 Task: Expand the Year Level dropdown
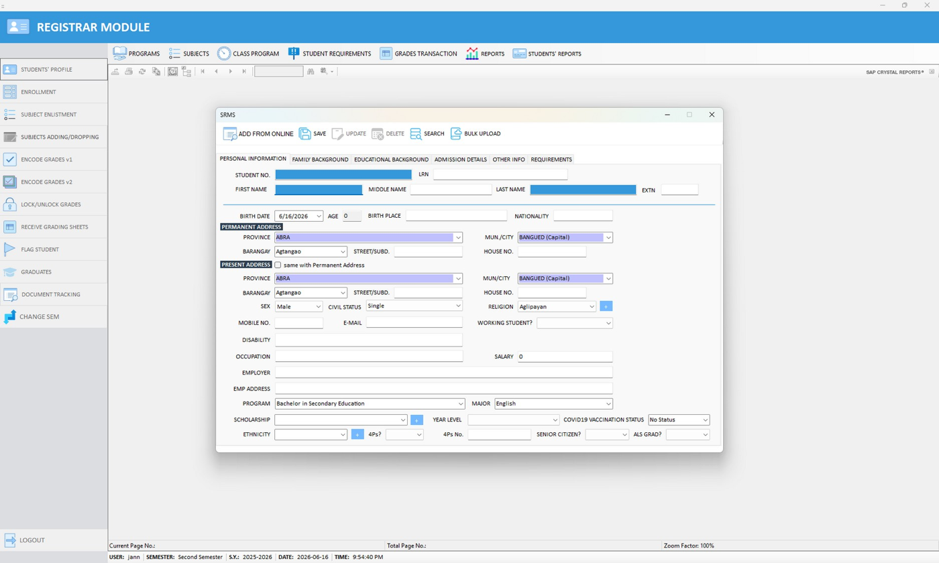555,420
